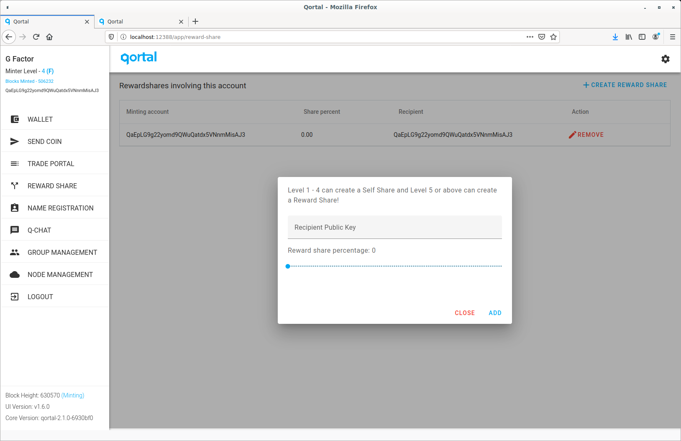The height and width of the screenshot is (441, 681).
Task: Toggle the Firefox sidebar icon
Action: 642,37
